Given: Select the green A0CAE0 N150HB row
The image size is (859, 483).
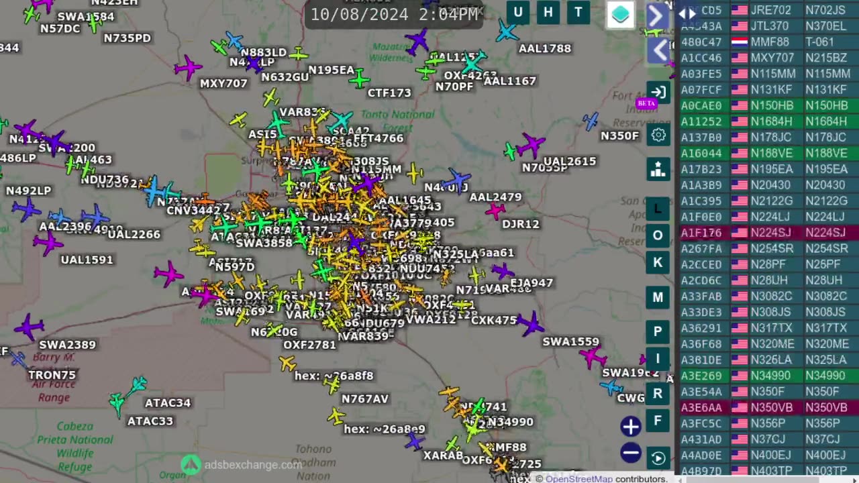Looking at the screenshot, I should 768,105.
